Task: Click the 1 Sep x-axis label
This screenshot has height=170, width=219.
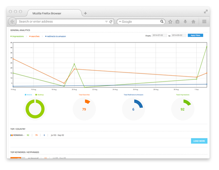Action: click(197, 89)
